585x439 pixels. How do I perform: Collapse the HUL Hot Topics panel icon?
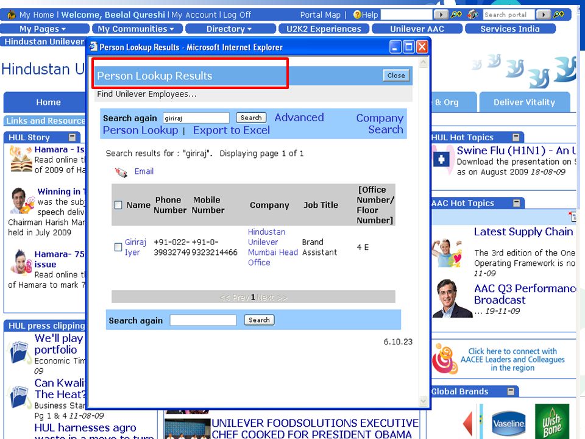(516, 137)
